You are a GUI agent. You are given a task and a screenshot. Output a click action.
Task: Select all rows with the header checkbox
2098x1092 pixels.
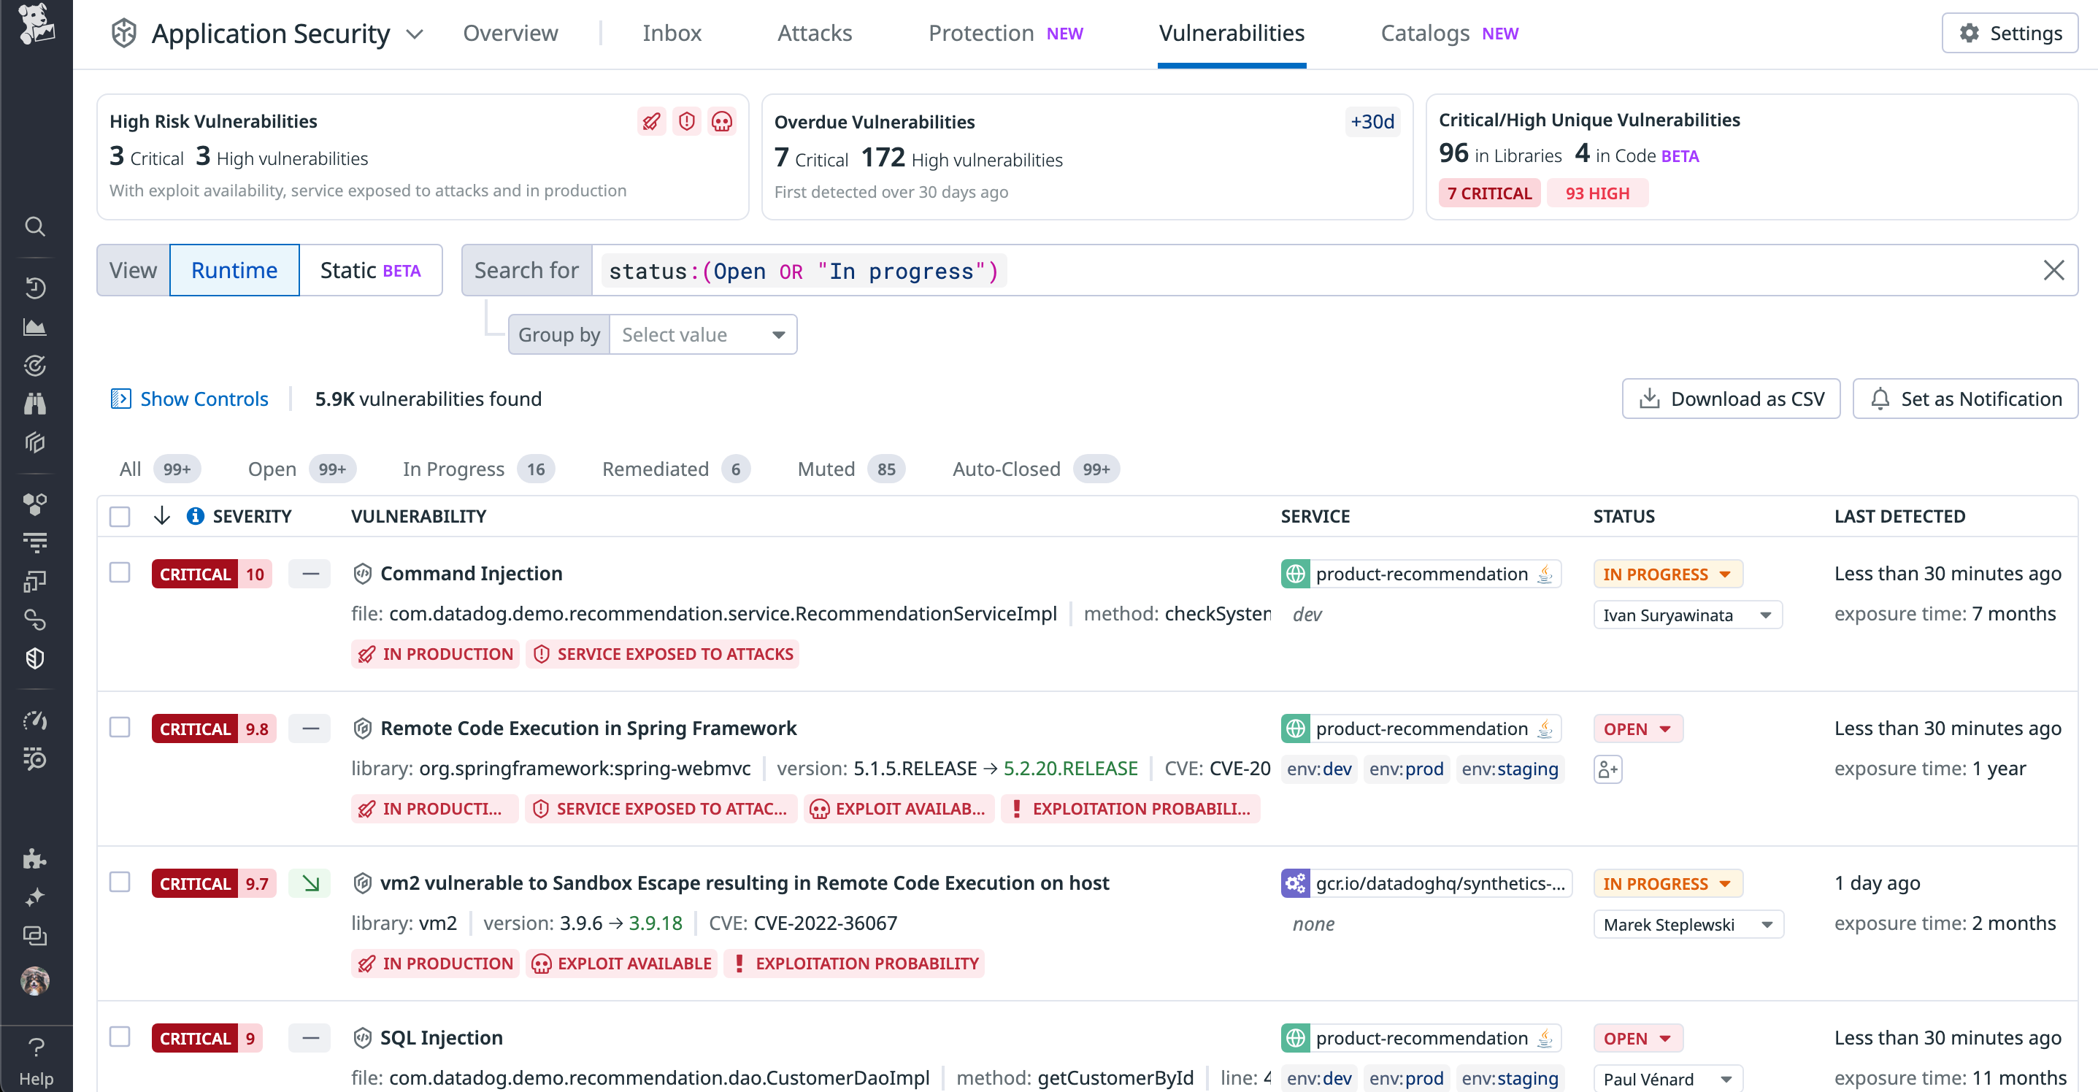[120, 515]
